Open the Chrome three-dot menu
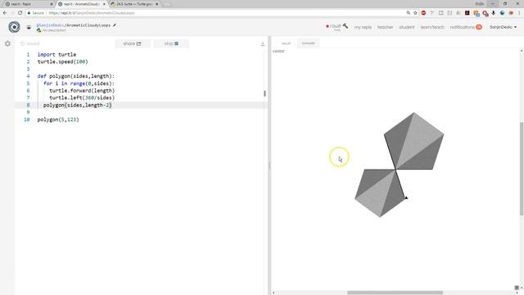Image resolution: width=524 pixels, height=295 pixels. point(520,13)
